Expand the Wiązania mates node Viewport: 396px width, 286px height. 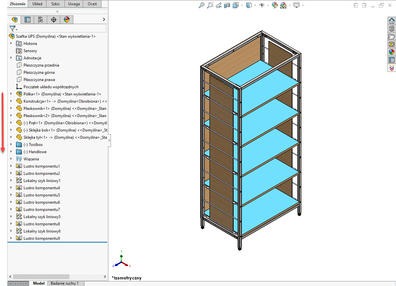tap(11, 159)
